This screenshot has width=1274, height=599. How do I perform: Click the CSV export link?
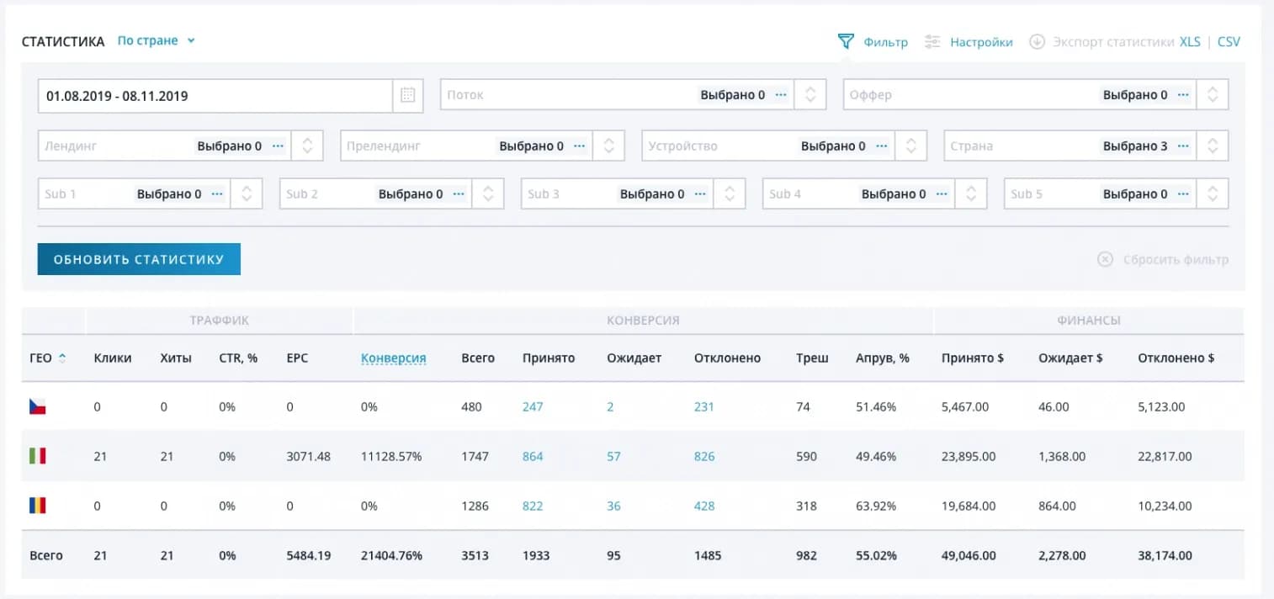click(x=1229, y=41)
